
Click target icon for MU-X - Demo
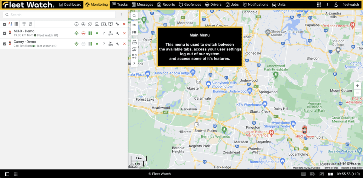point(76,33)
